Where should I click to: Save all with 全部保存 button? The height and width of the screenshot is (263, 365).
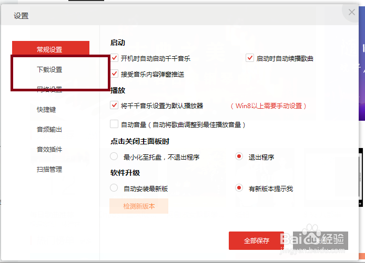click(256, 241)
